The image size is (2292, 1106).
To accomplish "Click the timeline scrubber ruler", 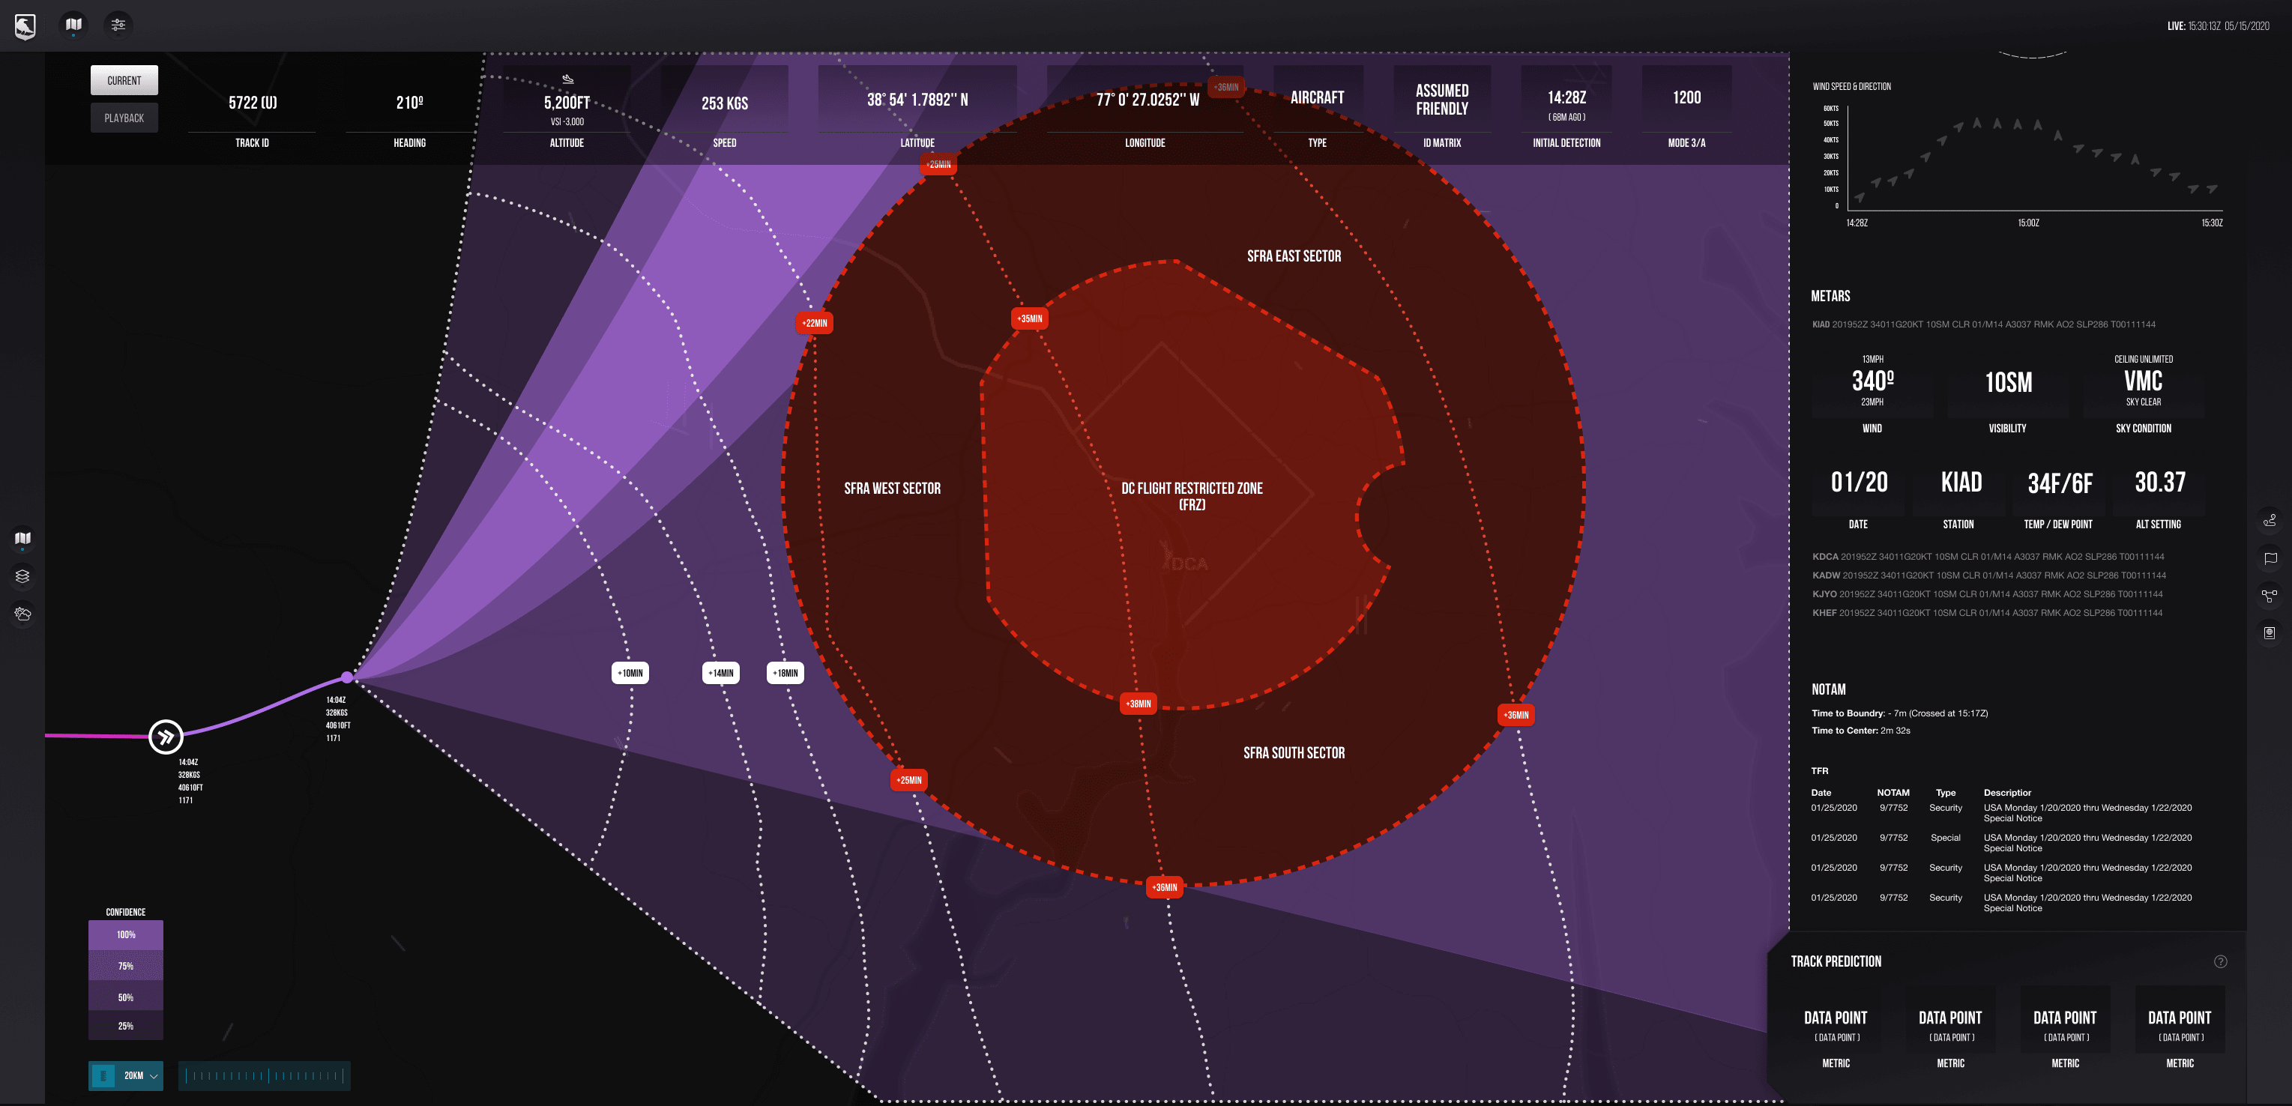I will click(265, 1076).
